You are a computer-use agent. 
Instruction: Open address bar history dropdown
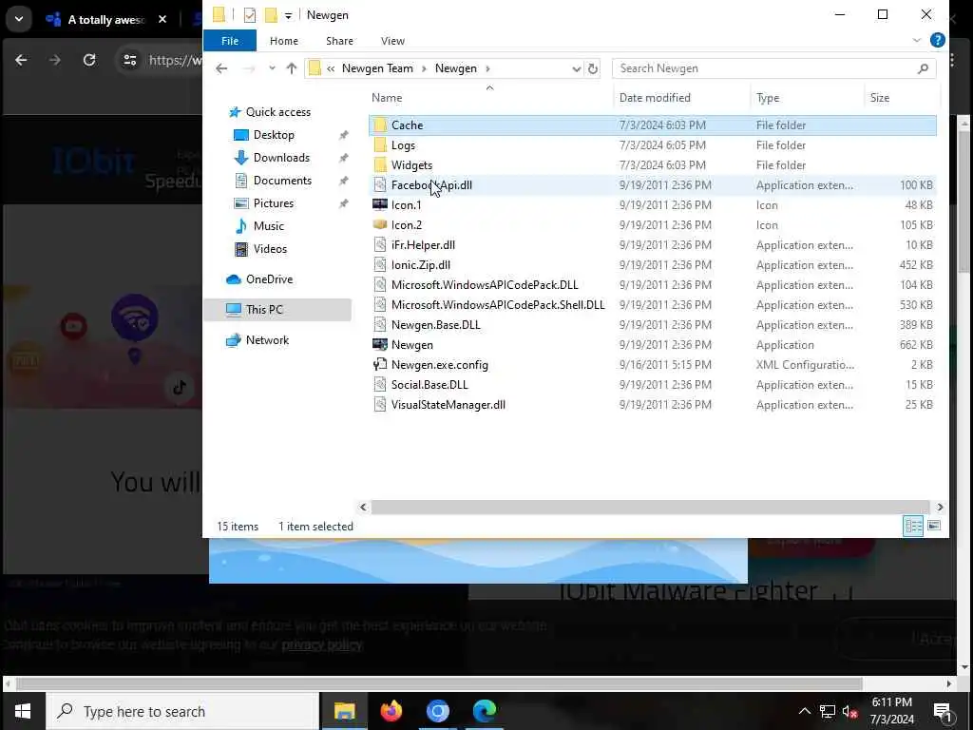pos(576,68)
